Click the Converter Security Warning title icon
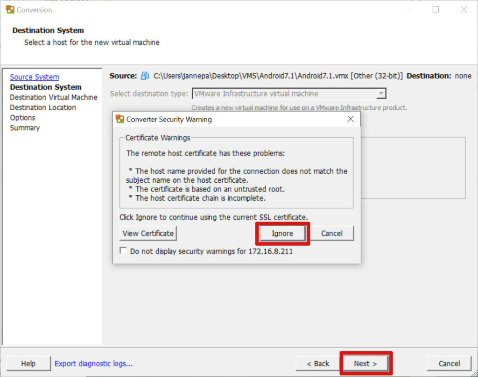Viewport: 478px width, 377px height. (120, 119)
